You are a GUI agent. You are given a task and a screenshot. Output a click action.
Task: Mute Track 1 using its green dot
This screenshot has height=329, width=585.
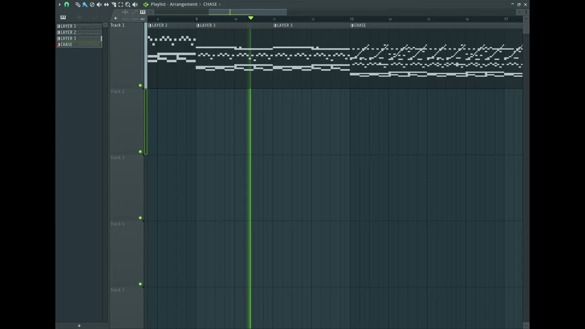140,85
